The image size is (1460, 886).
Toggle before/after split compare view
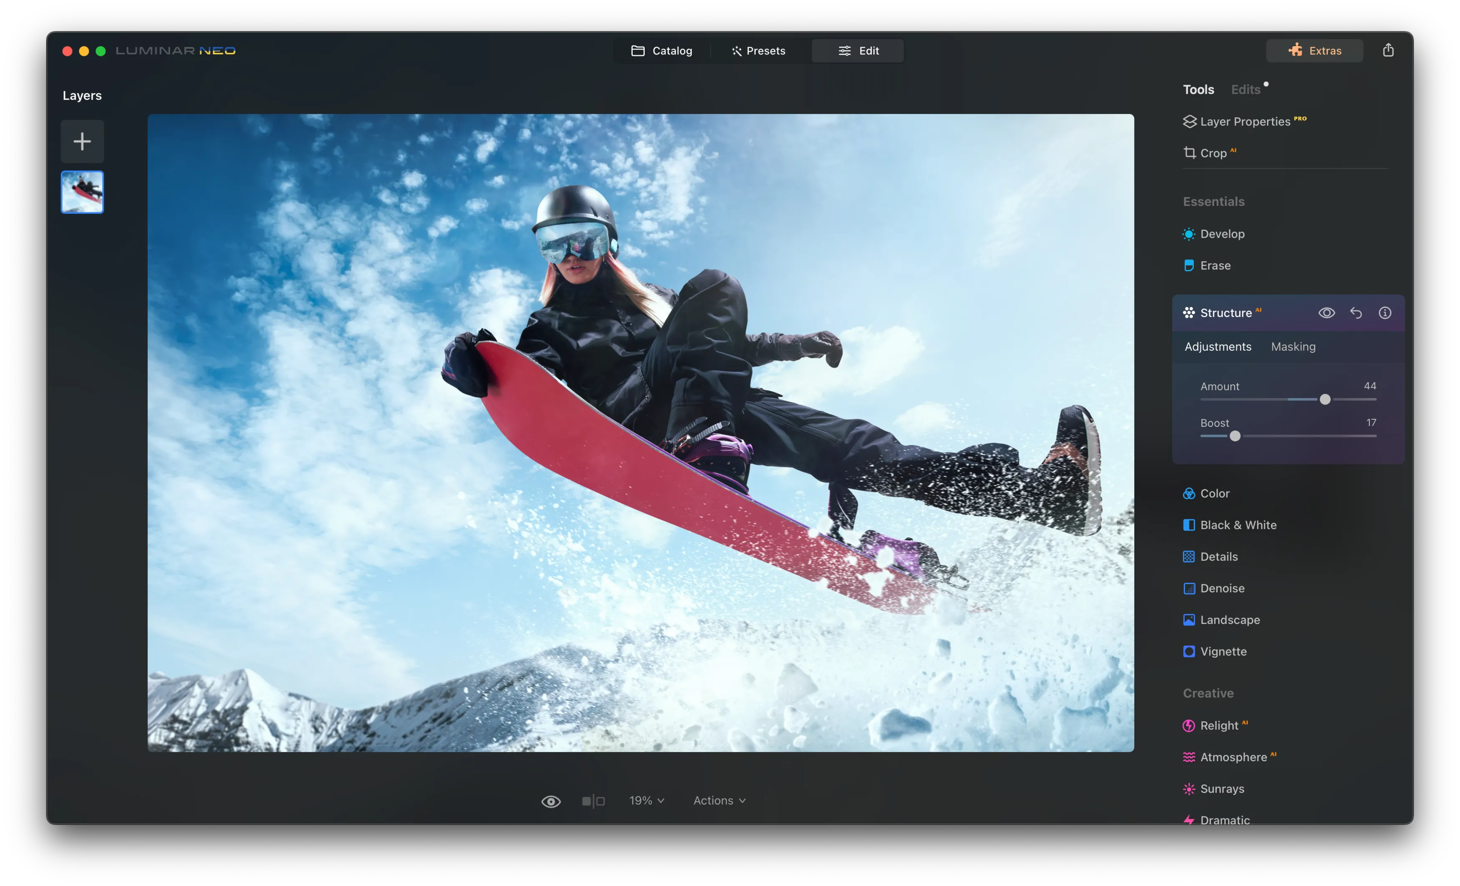[x=593, y=801]
